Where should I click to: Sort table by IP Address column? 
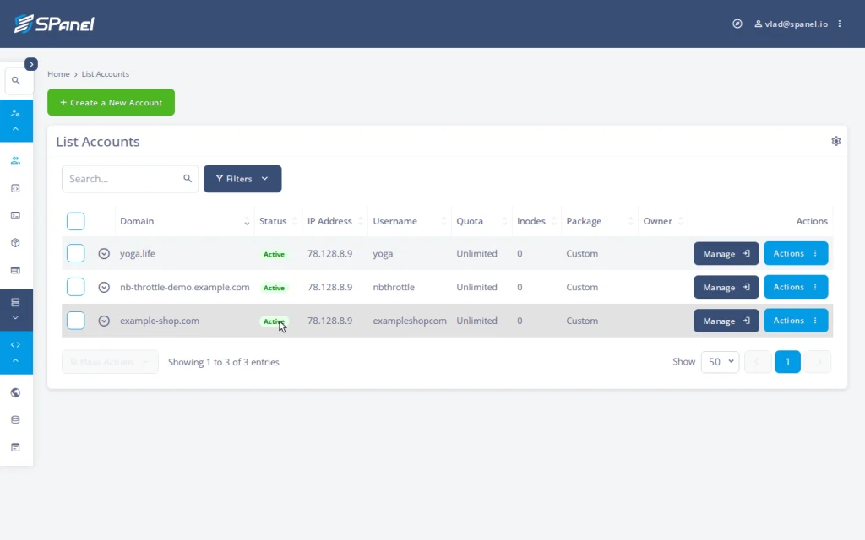pos(335,221)
